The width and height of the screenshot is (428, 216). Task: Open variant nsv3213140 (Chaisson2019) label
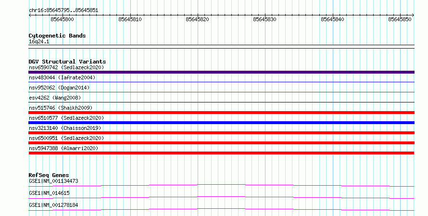(65, 128)
